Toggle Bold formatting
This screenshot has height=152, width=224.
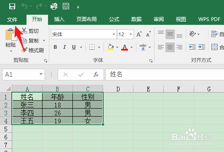click(x=55, y=47)
